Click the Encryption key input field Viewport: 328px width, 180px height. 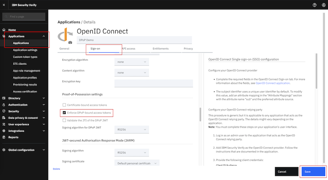click(153, 83)
